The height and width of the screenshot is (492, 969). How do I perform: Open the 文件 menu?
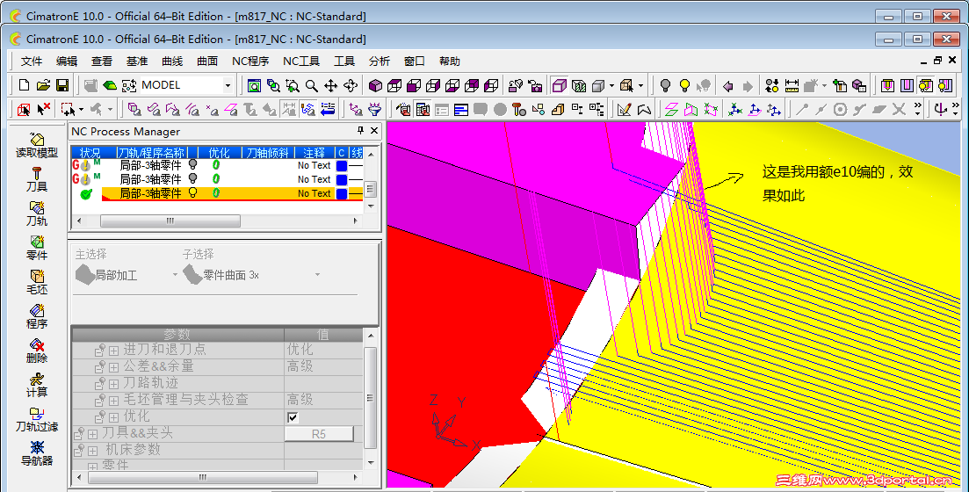tap(32, 61)
